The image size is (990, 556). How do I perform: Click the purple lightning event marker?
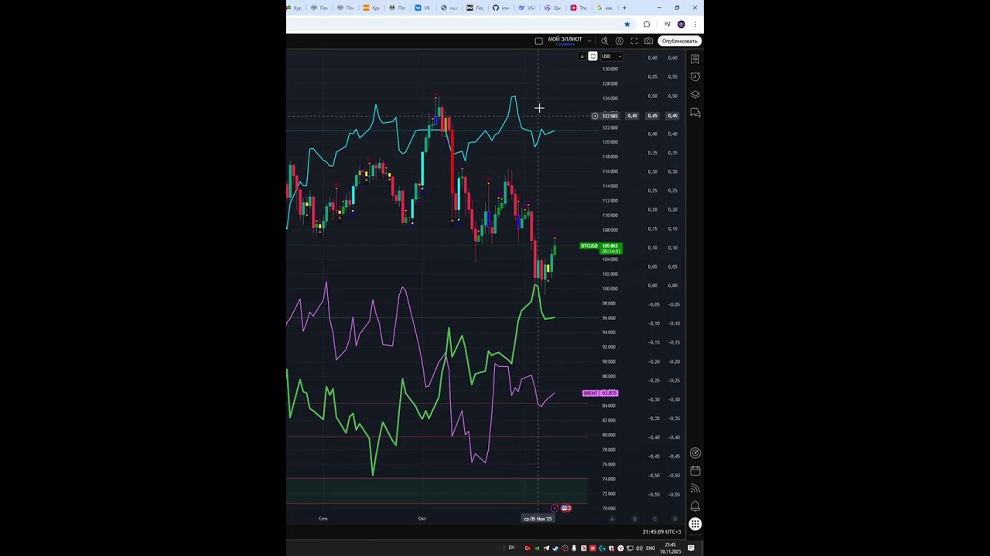click(x=555, y=508)
